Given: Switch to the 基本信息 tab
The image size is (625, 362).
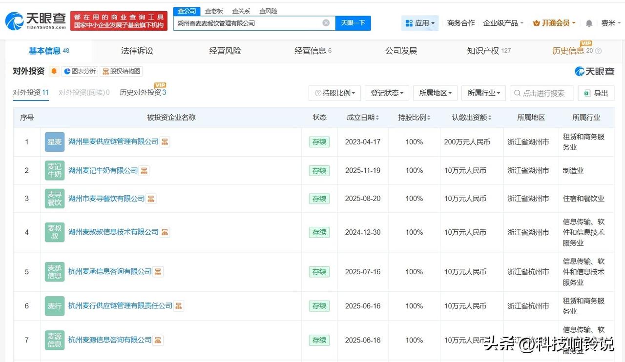Looking at the screenshot, I should point(49,51).
